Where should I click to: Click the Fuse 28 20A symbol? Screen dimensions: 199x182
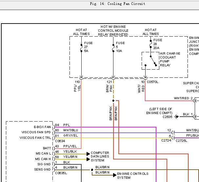150,44
